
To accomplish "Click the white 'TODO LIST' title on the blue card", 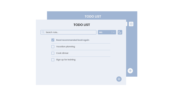I will tap(93, 17).
